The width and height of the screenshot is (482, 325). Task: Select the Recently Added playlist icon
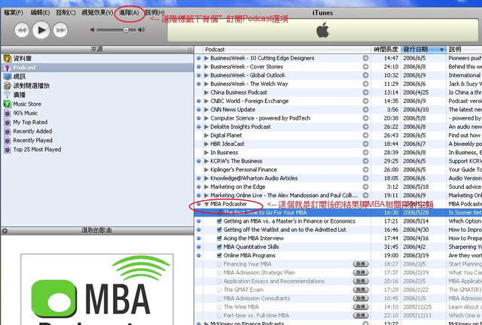tap(8, 131)
